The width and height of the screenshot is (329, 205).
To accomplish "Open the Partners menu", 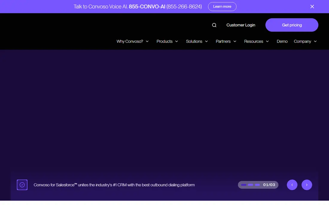I will click(x=223, y=41).
